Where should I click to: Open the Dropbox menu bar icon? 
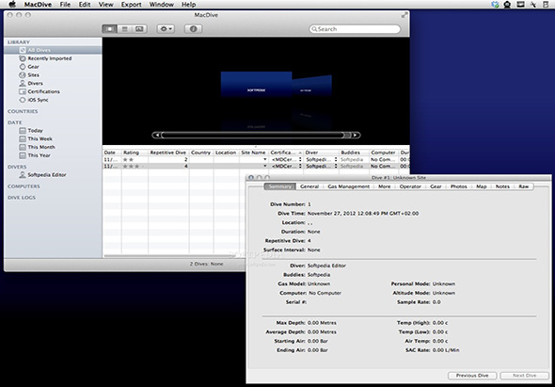coord(496,5)
